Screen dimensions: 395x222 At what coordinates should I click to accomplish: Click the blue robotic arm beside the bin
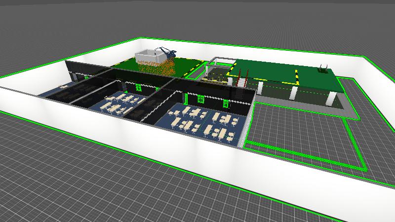point(166,51)
